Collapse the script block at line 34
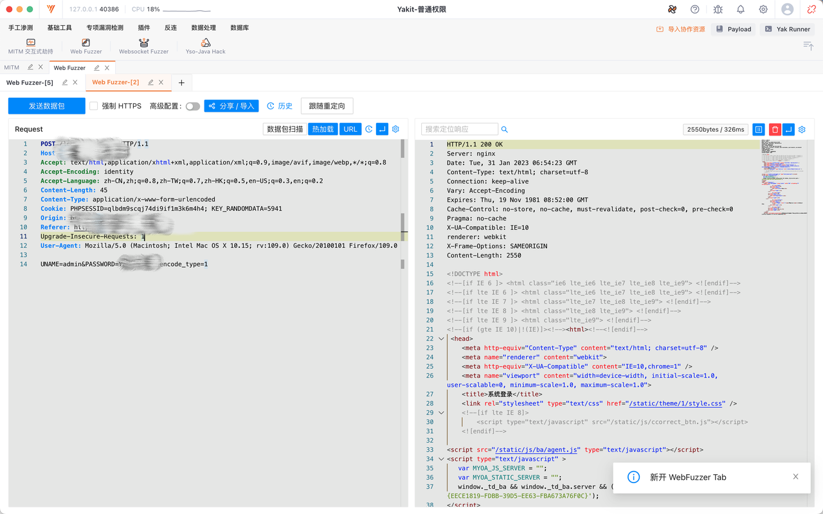 point(441,459)
